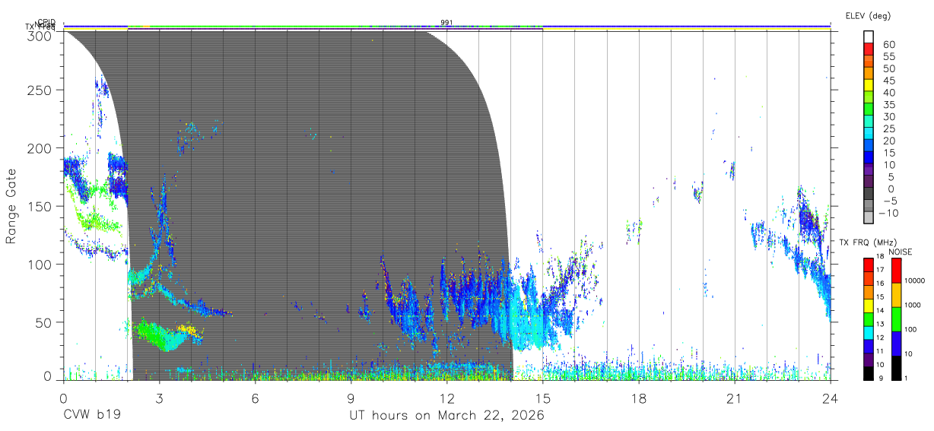Click the '50' tick on Range Gate axis
Image resolution: width=934 pixels, height=431 pixels.
(x=45, y=322)
